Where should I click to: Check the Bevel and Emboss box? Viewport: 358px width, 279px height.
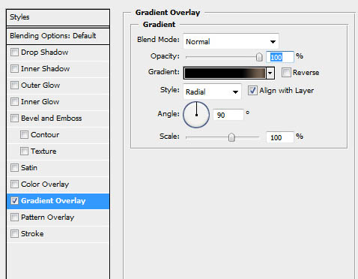coord(14,118)
